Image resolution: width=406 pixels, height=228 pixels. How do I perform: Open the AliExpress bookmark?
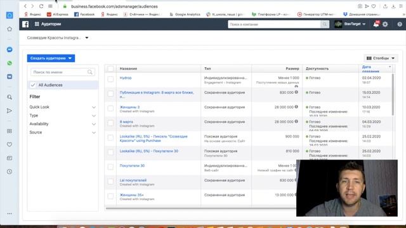[x=58, y=15]
